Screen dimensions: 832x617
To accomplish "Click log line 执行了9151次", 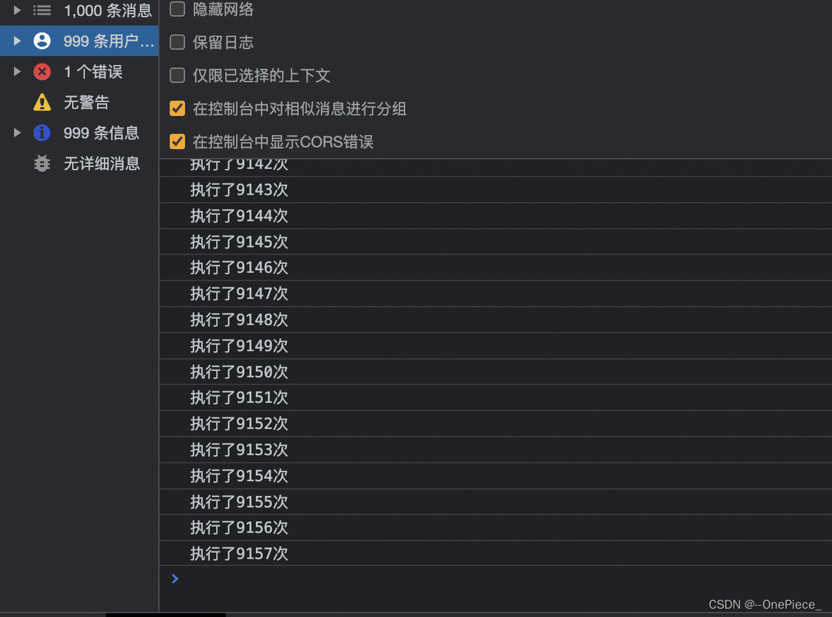I will click(x=496, y=398).
